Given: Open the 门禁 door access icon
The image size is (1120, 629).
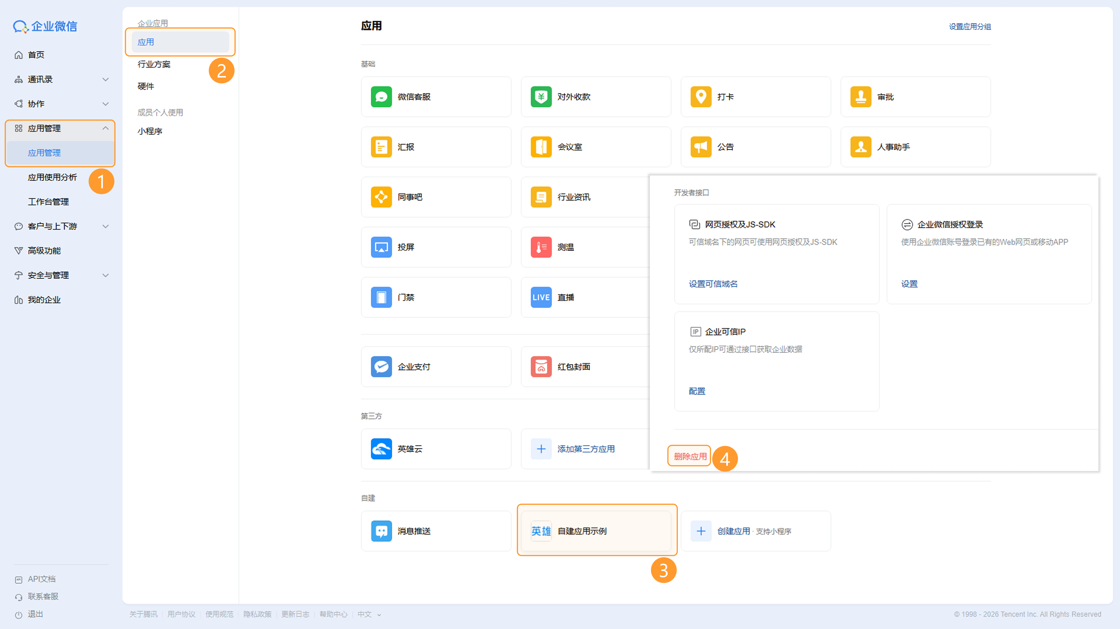Looking at the screenshot, I should 381,298.
